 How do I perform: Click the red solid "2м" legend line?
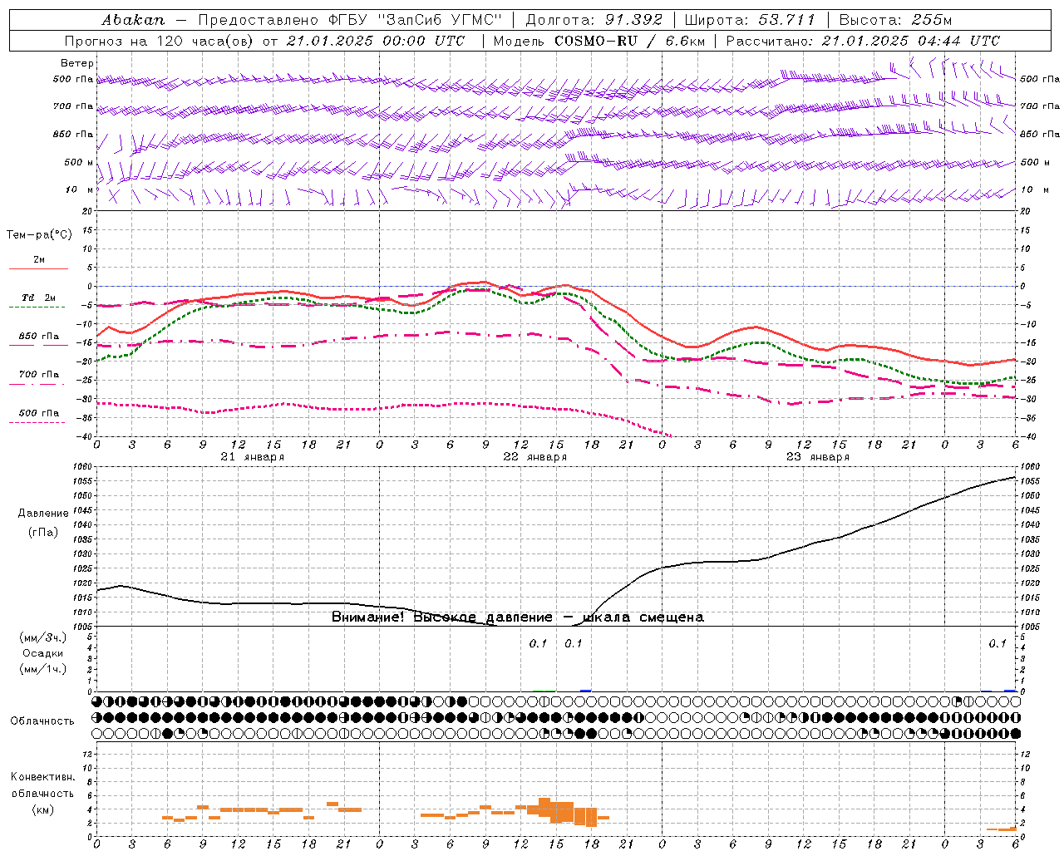click(x=38, y=268)
